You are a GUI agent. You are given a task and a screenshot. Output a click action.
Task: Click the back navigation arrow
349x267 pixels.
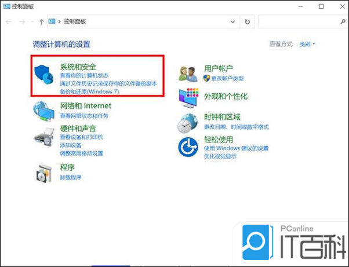point(9,21)
